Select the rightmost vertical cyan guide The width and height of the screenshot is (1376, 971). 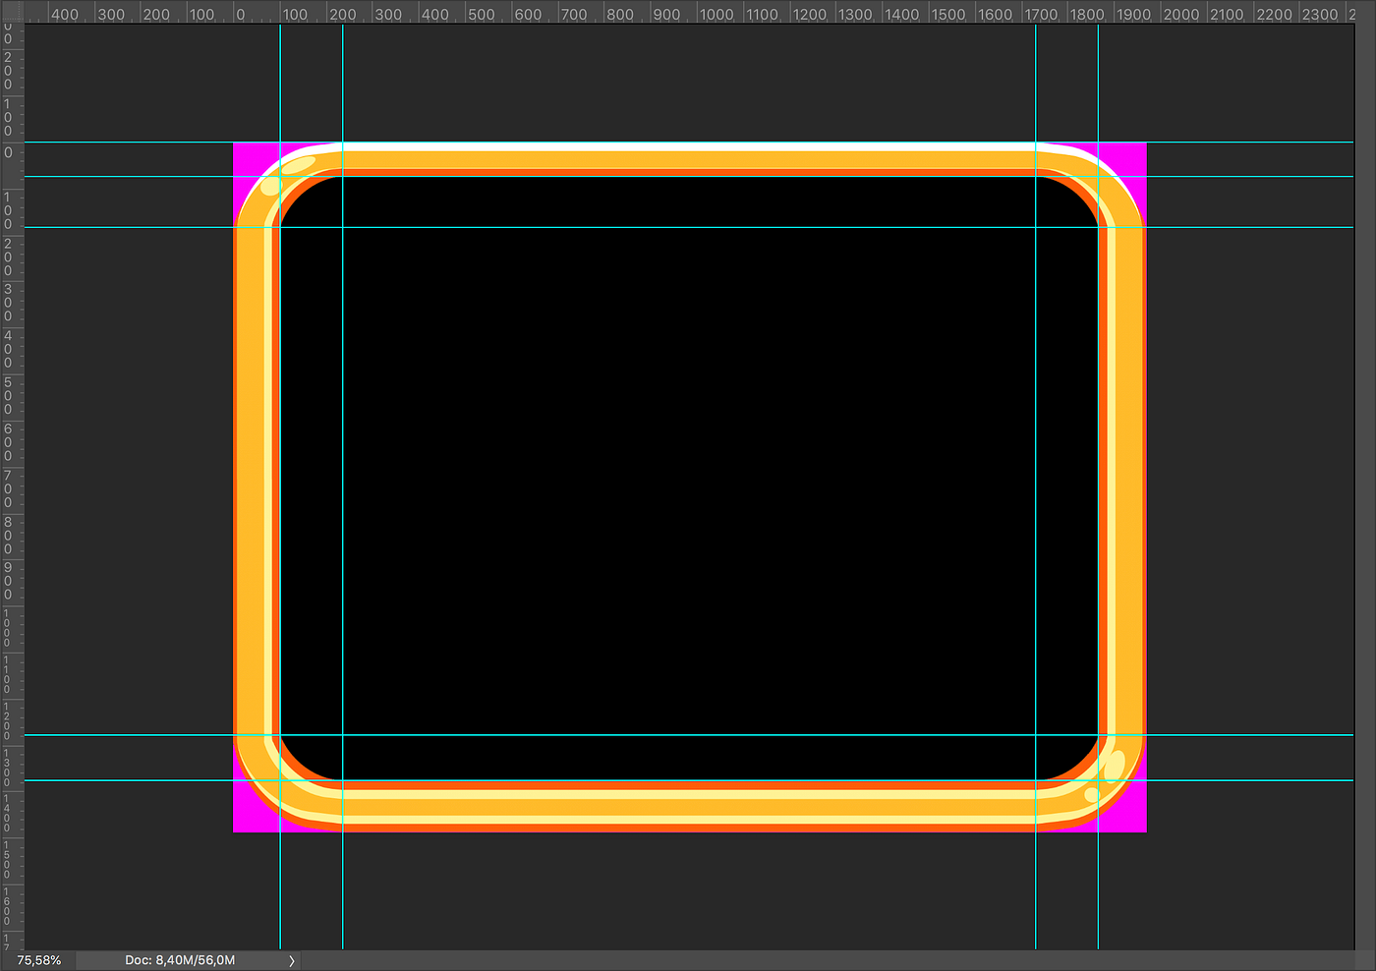pyautogui.click(x=1098, y=491)
